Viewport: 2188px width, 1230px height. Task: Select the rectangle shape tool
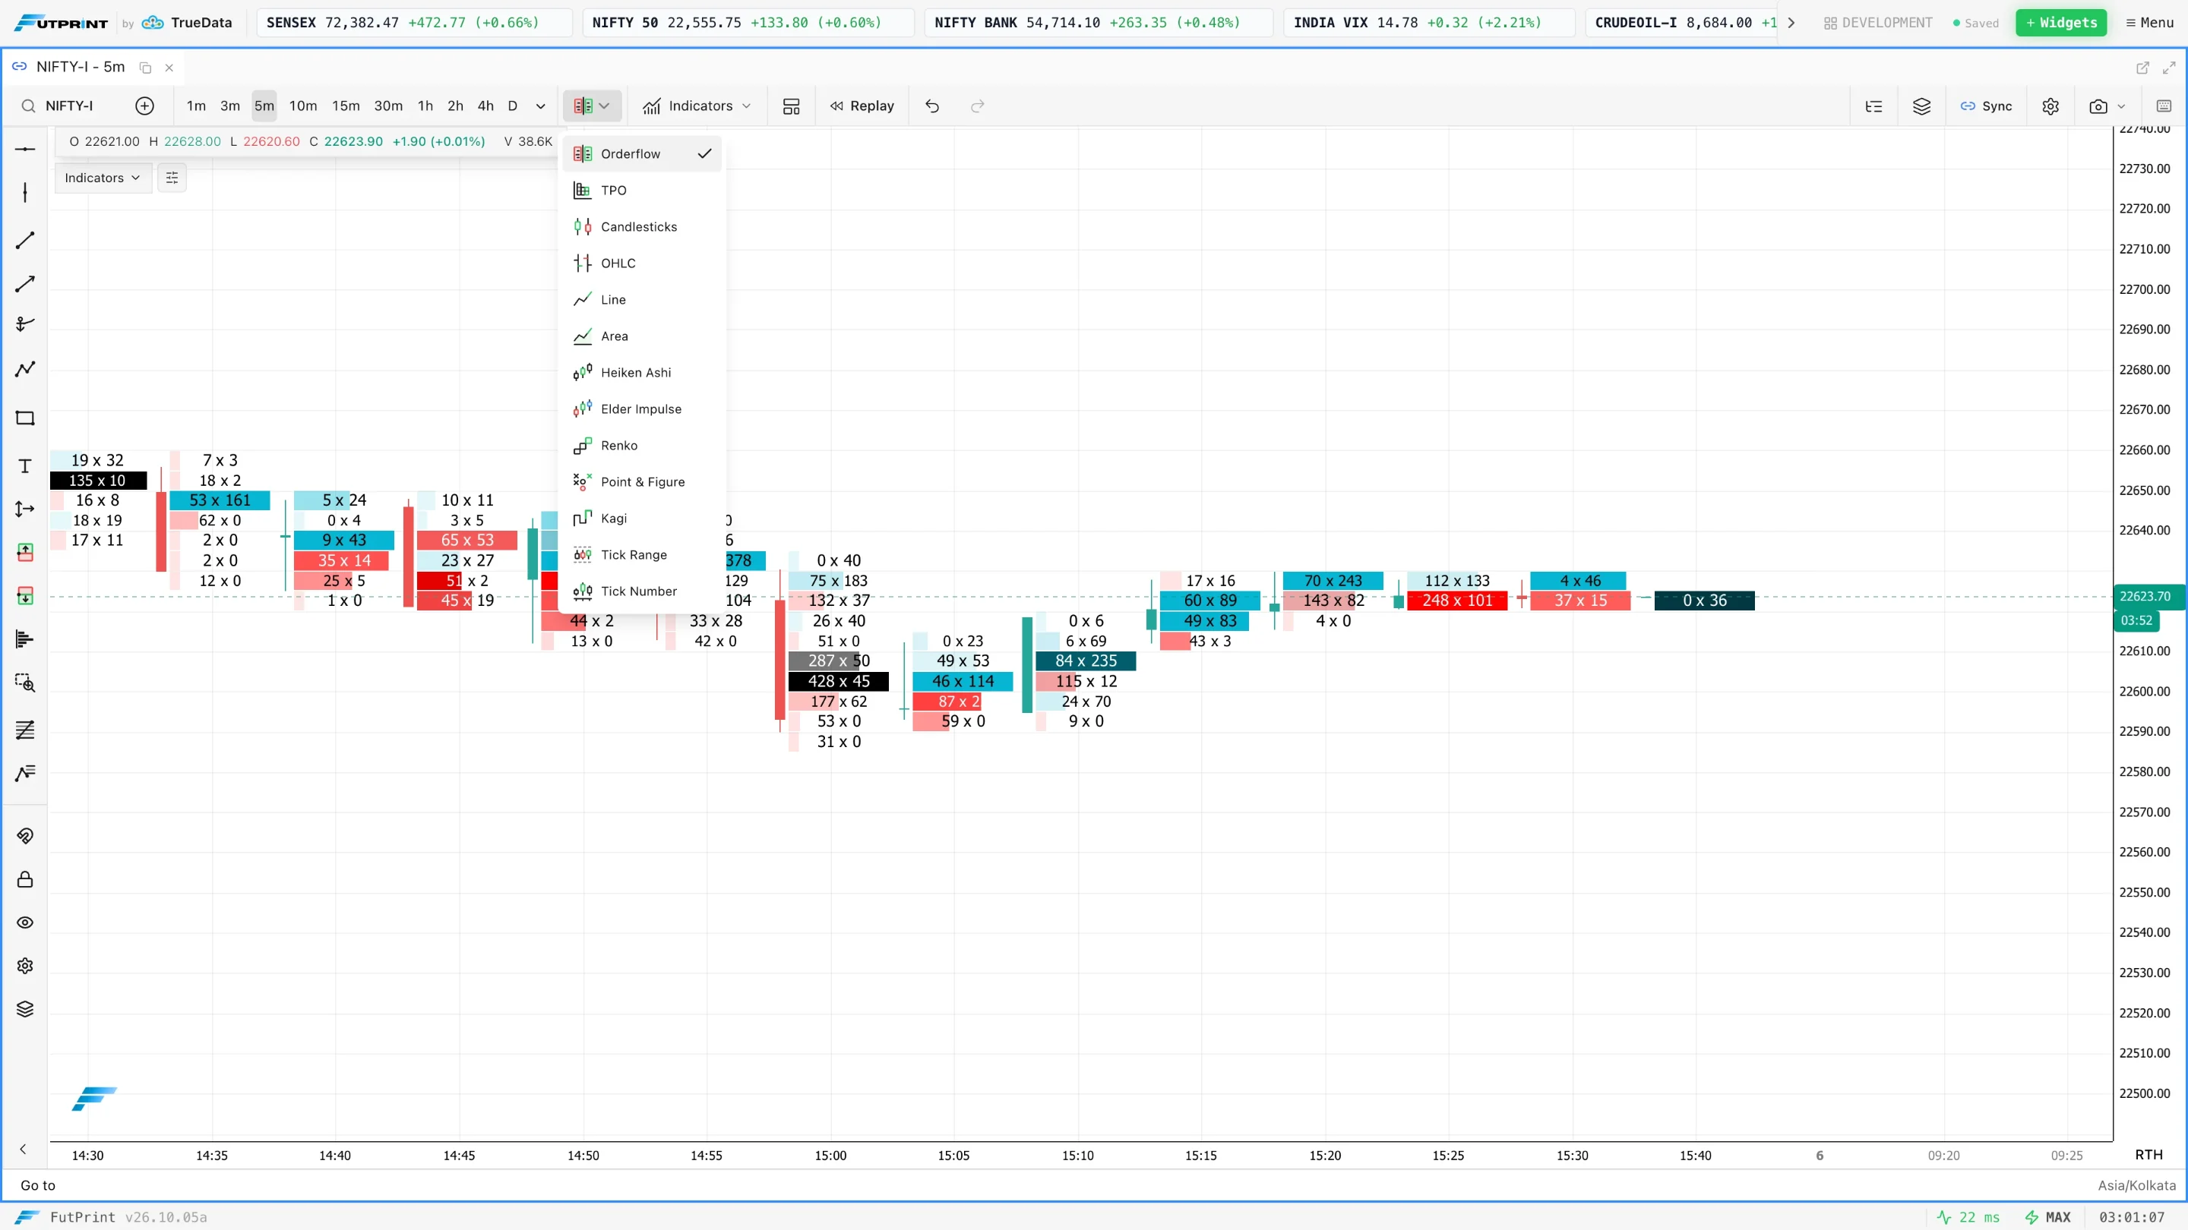(24, 418)
